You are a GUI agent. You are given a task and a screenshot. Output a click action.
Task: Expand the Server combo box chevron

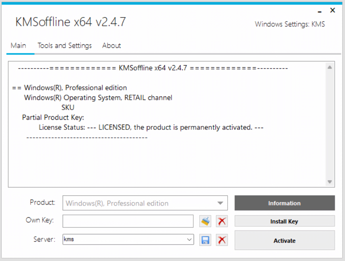[189, 240]
